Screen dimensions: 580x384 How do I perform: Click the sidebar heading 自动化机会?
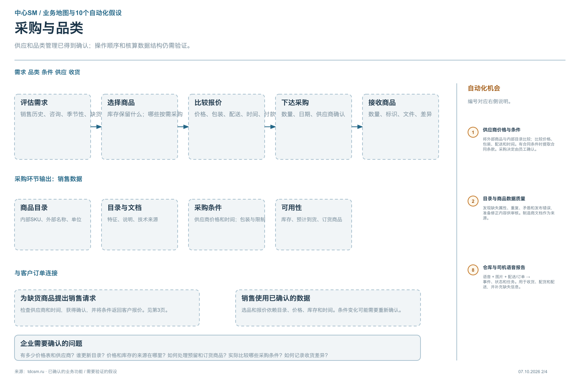[x=484, y=88]
